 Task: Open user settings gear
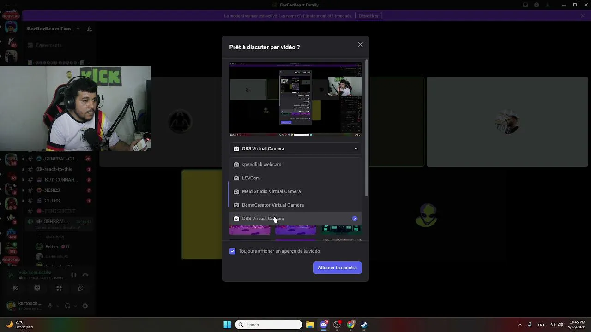pos(85,306)
